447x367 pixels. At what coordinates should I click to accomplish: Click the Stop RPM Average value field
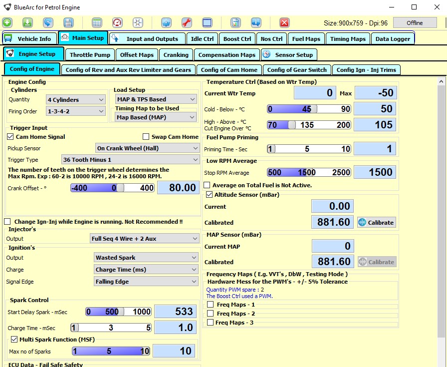[x=375, y=172]
